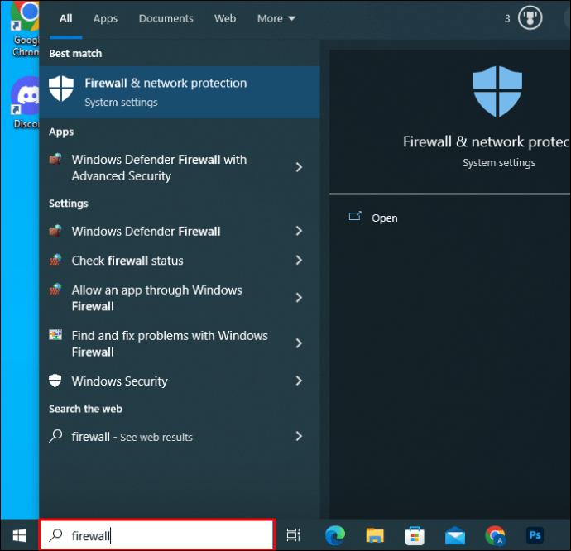This screenshot has height=551, width=571.
Task: Click the Check firewall status icon
Action: click(x=55, y=259)
